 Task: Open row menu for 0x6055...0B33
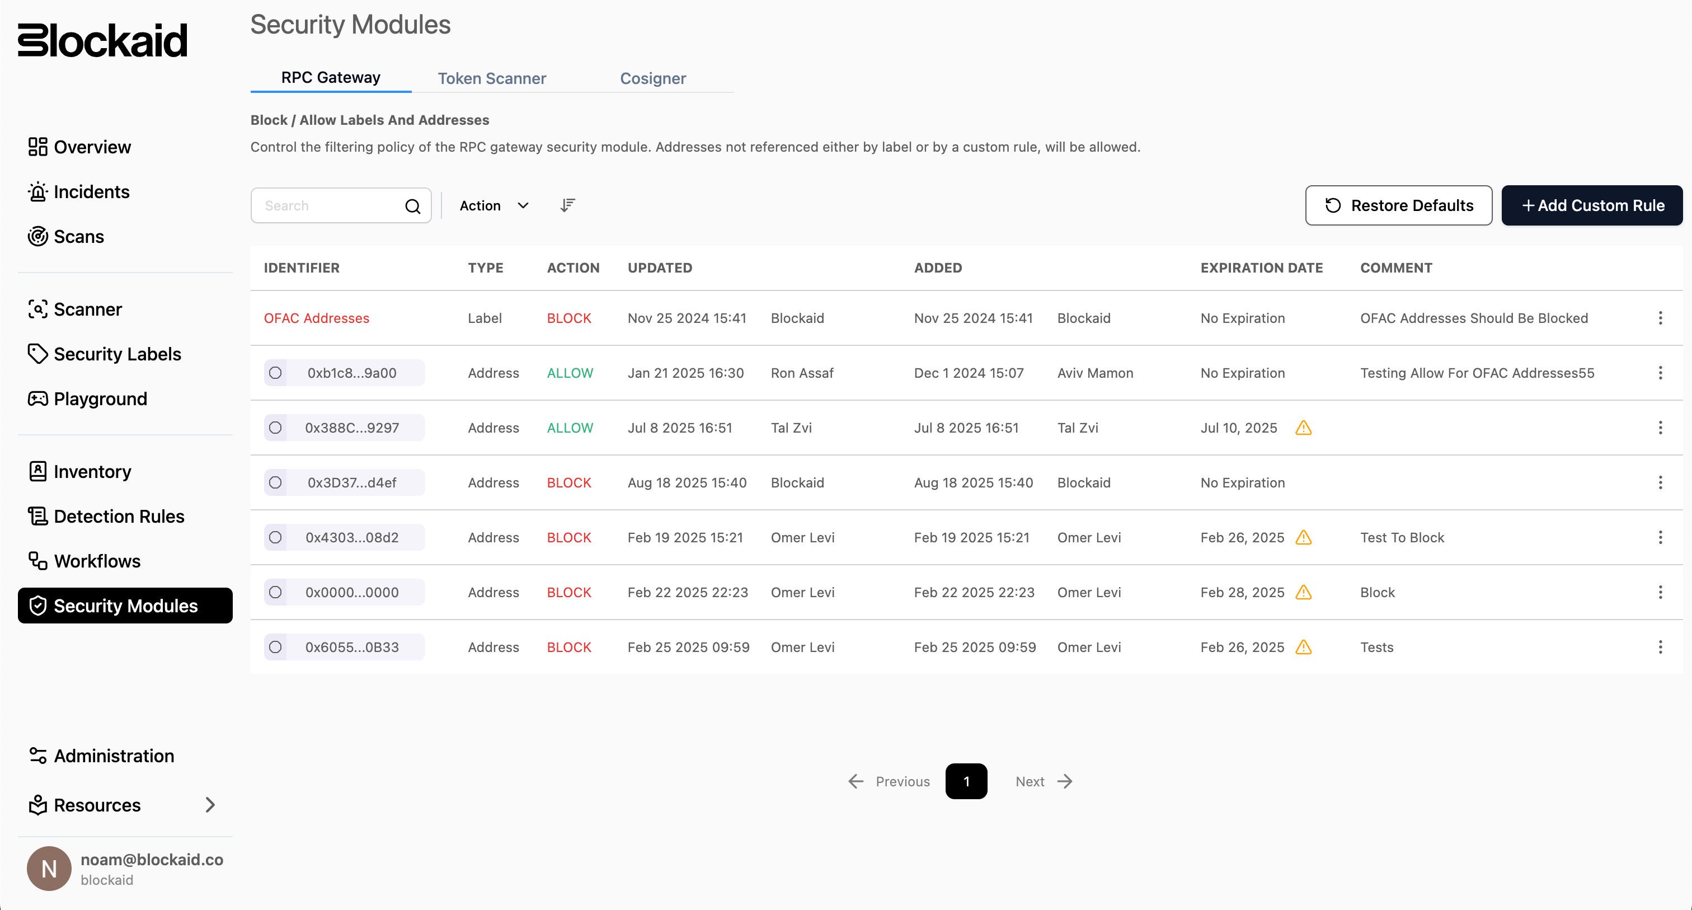point(1660,647)
